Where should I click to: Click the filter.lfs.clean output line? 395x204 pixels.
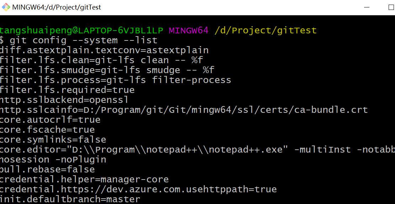click(x=101, y=60)
